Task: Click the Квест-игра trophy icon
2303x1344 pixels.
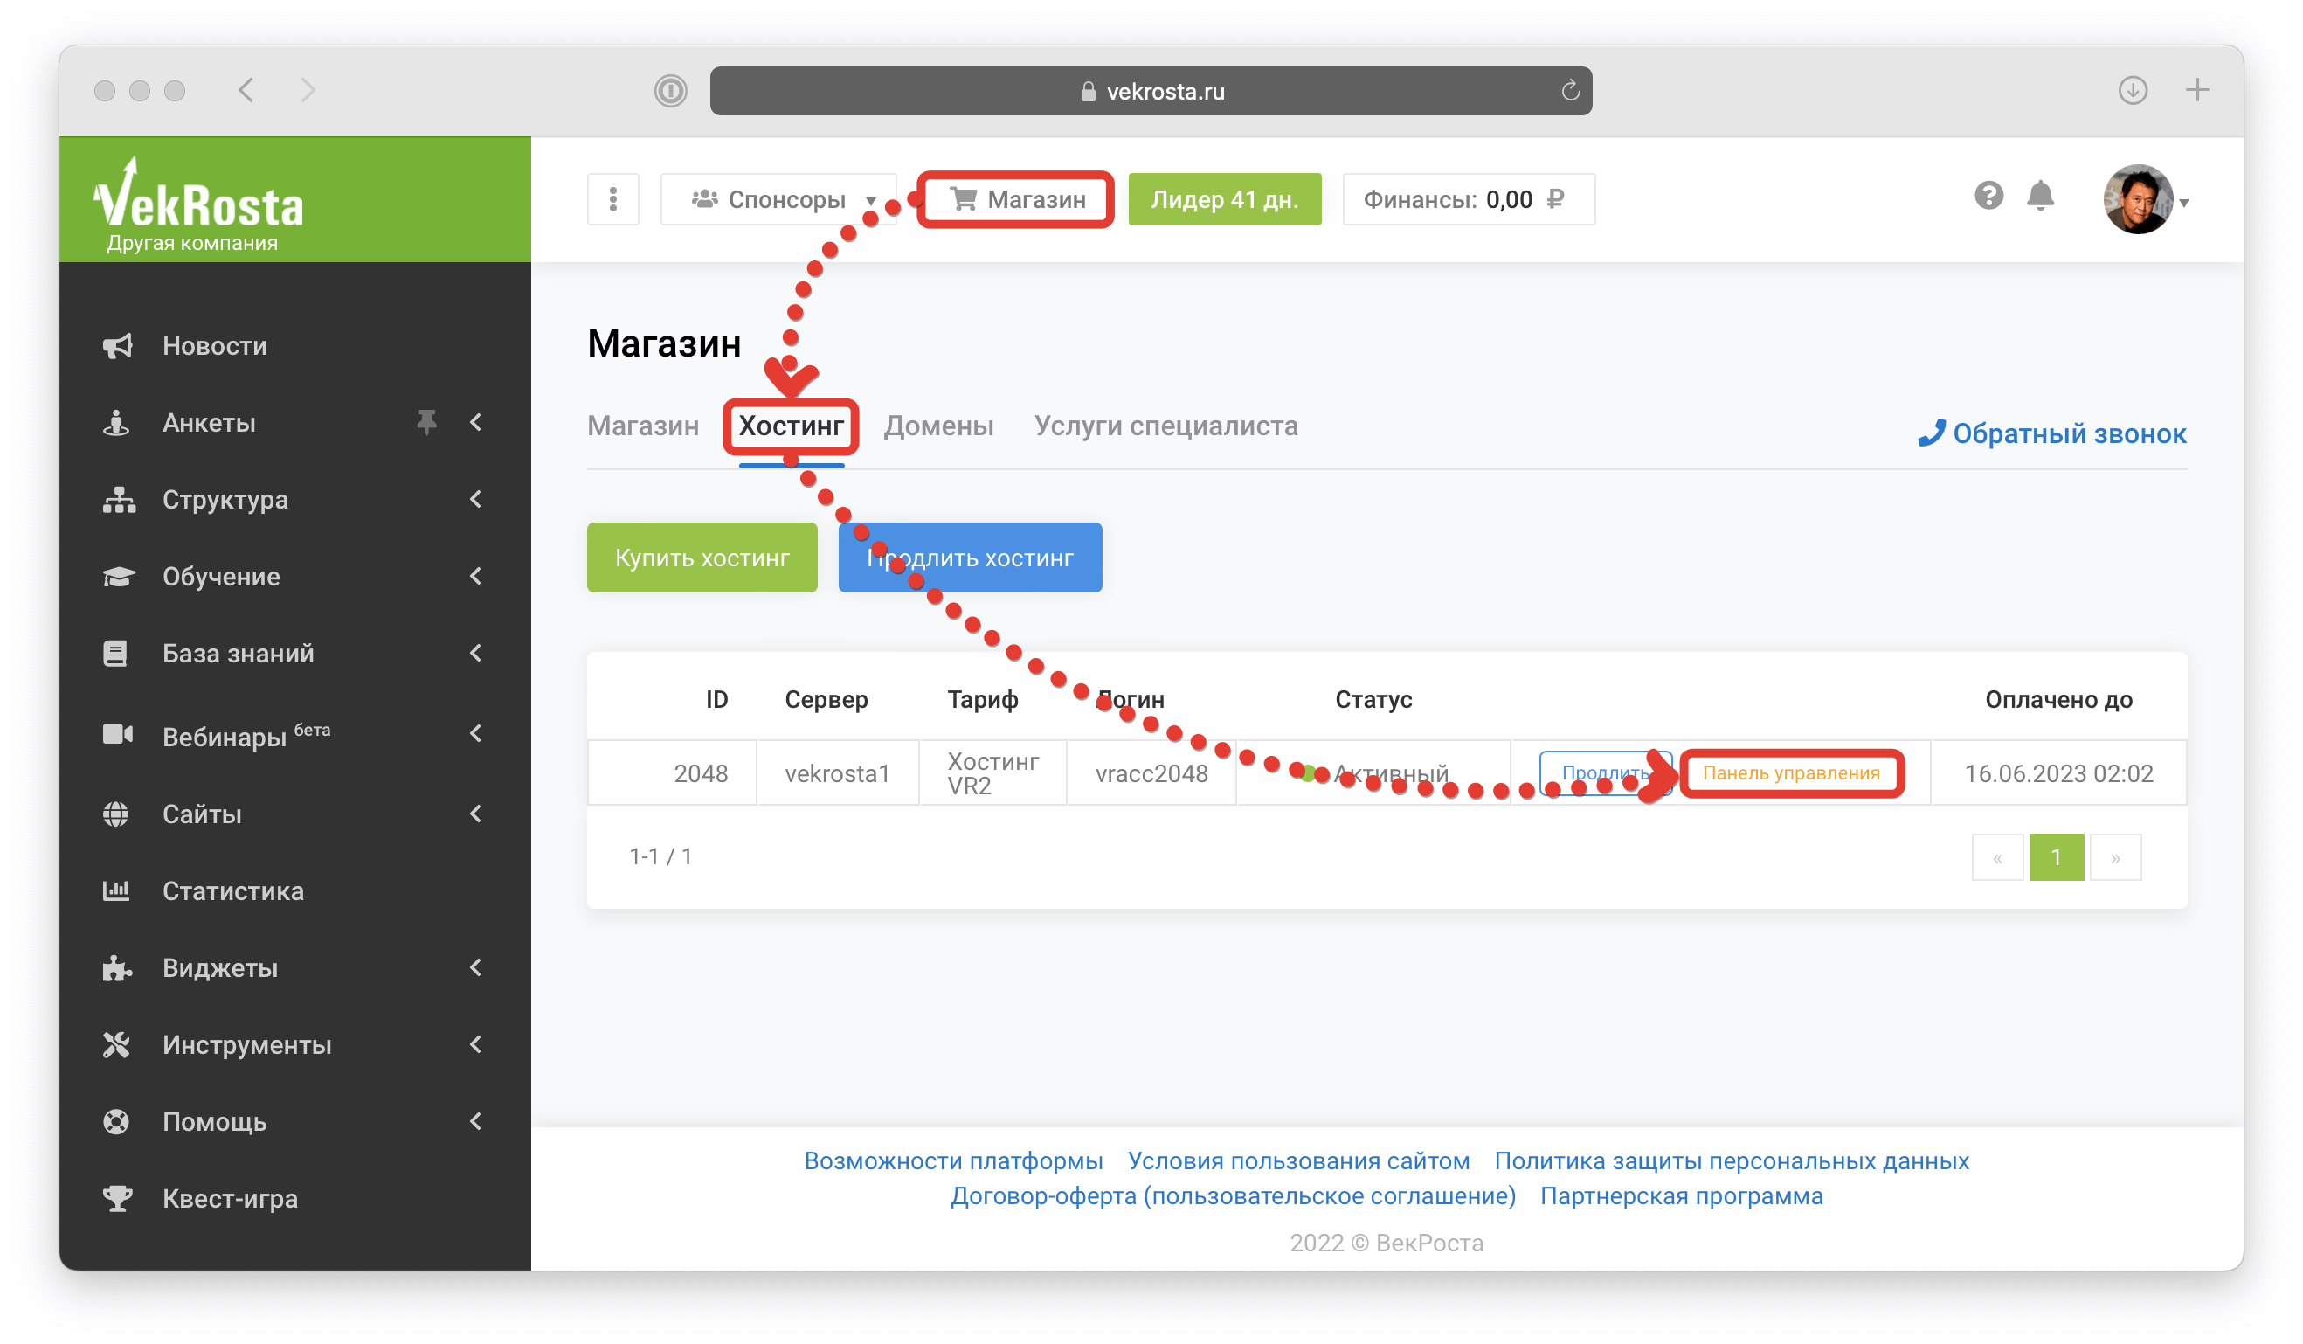Action: click(117, 1199)
